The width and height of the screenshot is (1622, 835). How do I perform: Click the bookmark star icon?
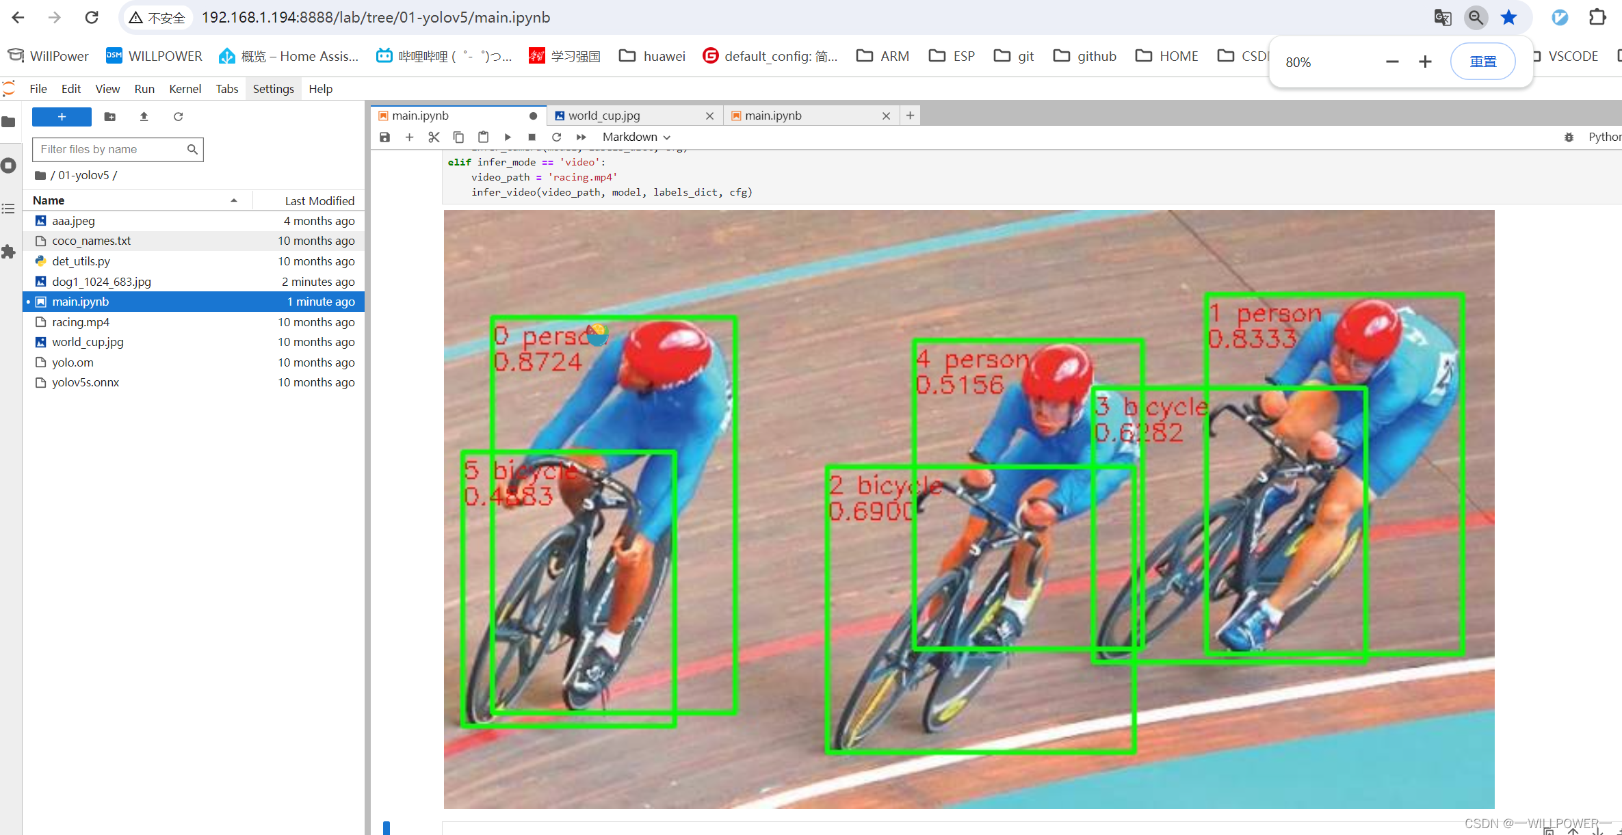(x=1509, y=17)
